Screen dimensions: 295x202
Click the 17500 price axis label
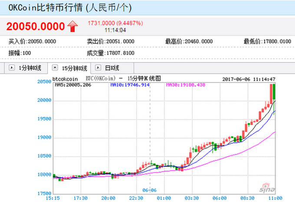tap(44, 193)
